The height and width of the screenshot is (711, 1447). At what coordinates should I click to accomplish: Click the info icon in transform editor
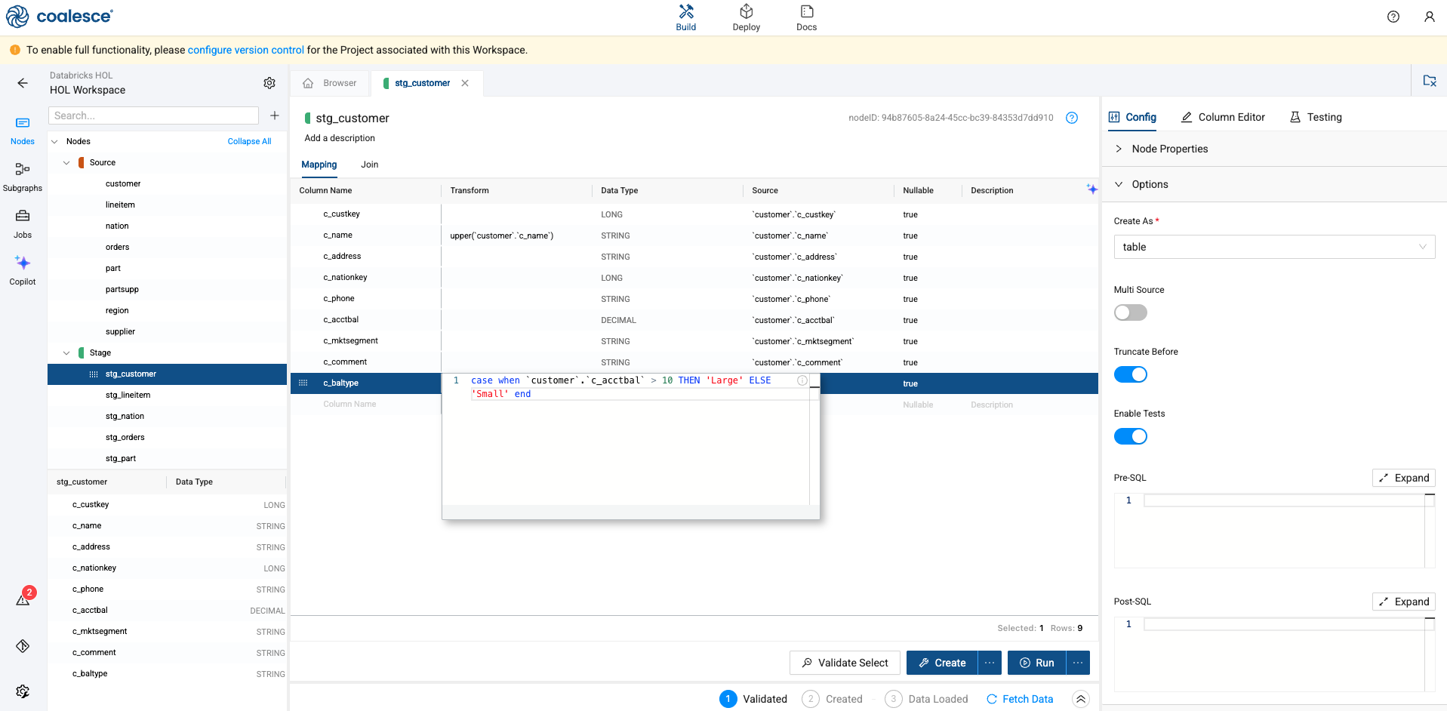coord(802,380)
